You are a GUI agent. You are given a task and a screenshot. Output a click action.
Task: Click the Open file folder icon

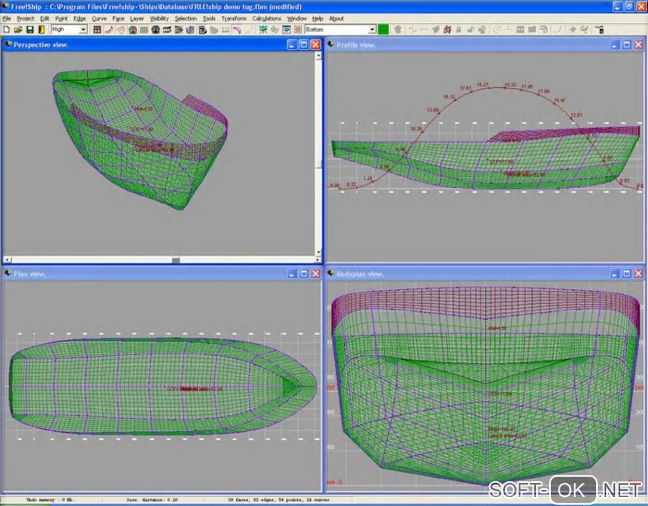(18, 29)
